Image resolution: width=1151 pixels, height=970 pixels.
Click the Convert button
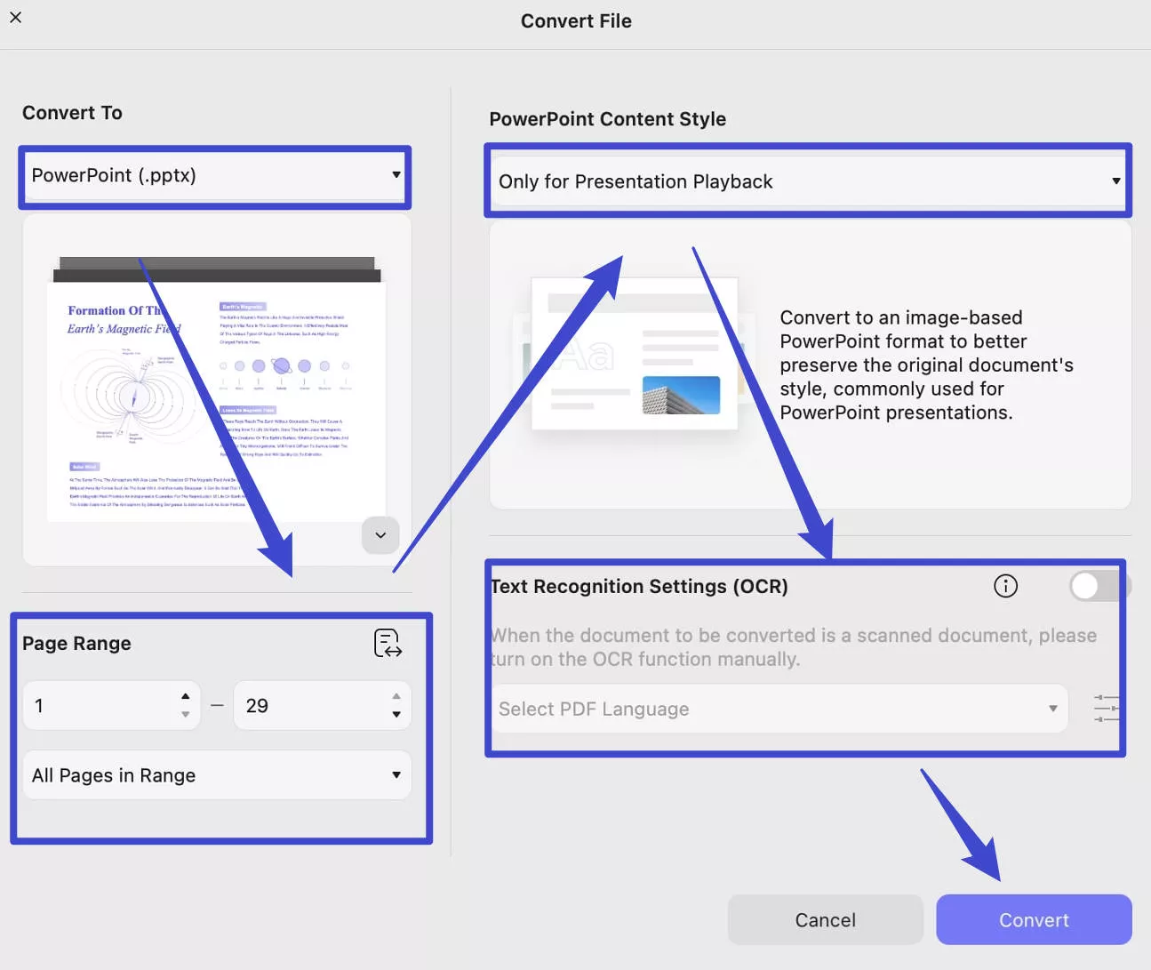1034,920
